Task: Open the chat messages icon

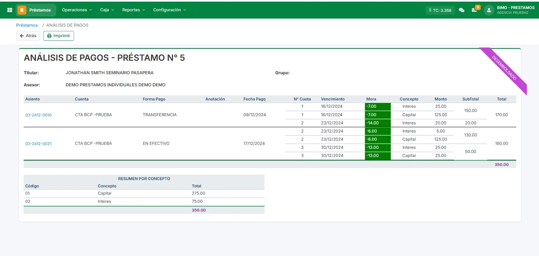Action: 462,10
